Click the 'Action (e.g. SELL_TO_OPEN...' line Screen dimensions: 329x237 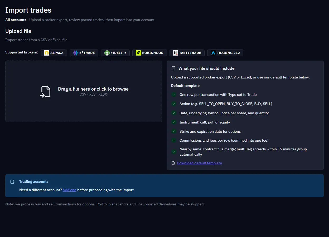click(226, 104)
